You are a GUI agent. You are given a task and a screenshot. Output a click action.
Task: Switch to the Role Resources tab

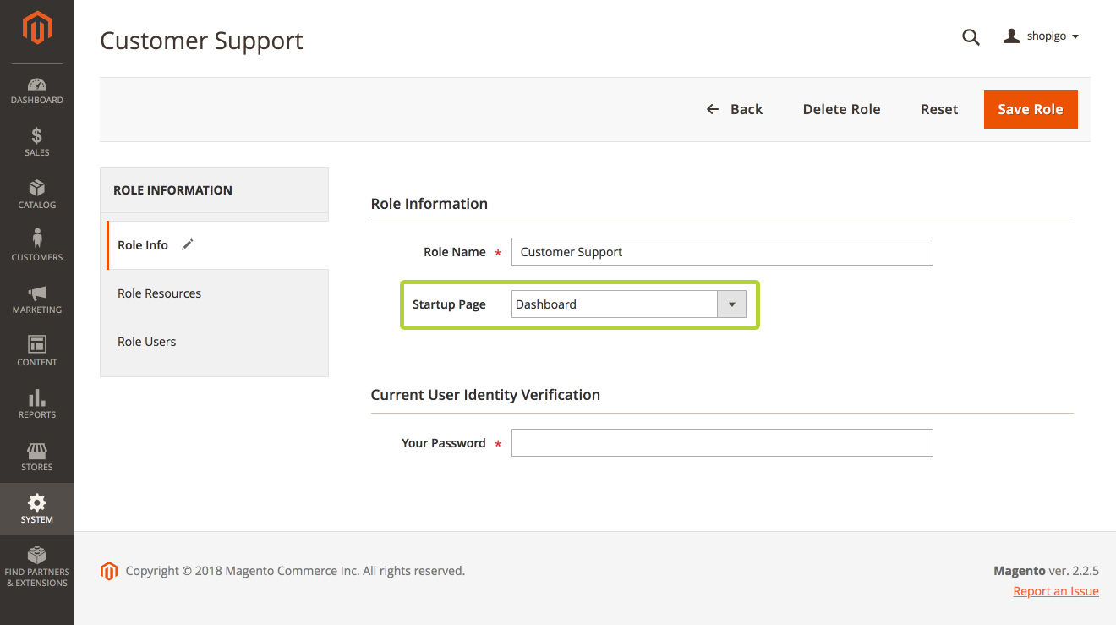point(159,293)
